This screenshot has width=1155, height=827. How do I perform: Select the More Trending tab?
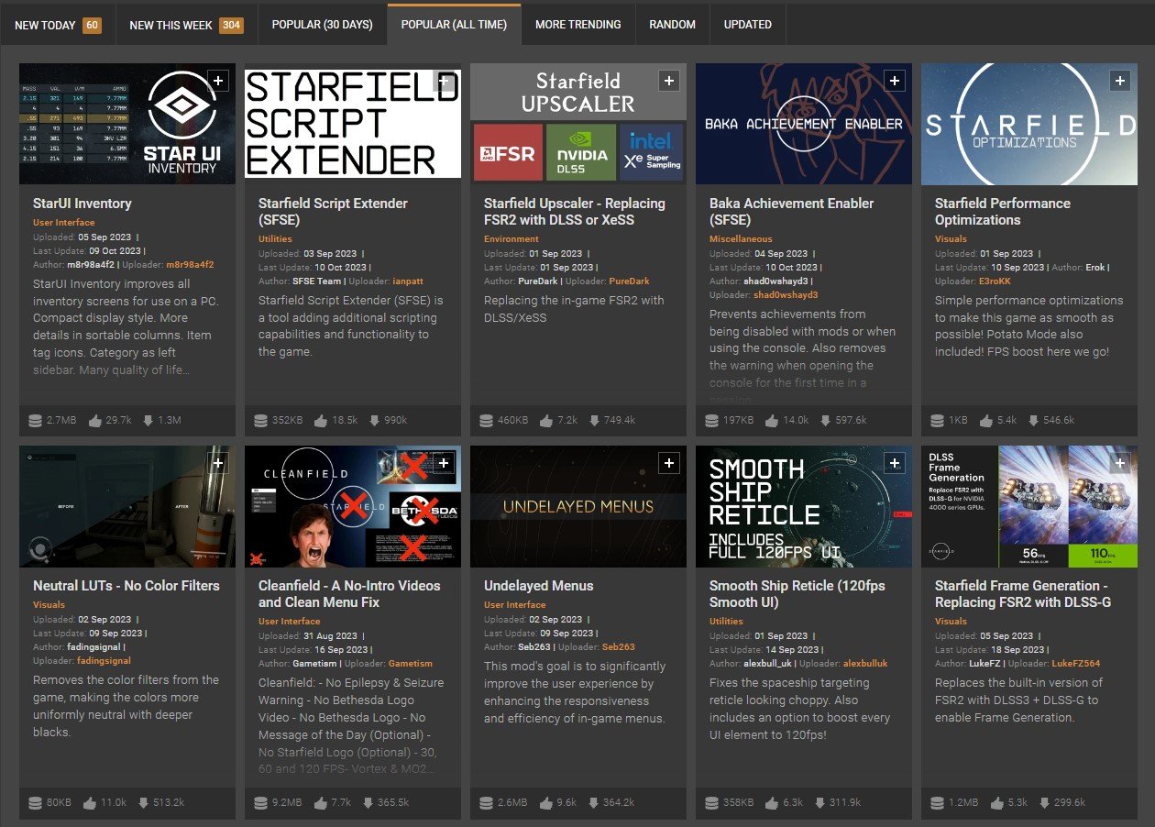(577, 25)
